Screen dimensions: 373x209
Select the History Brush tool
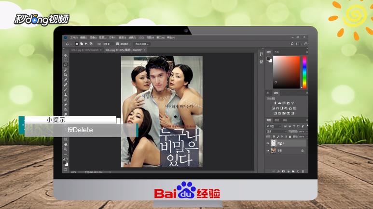66,100
